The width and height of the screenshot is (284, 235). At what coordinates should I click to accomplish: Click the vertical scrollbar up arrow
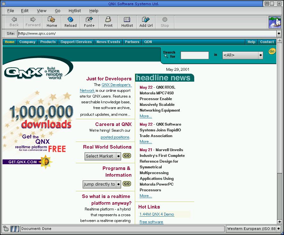[x=280, y=41]
